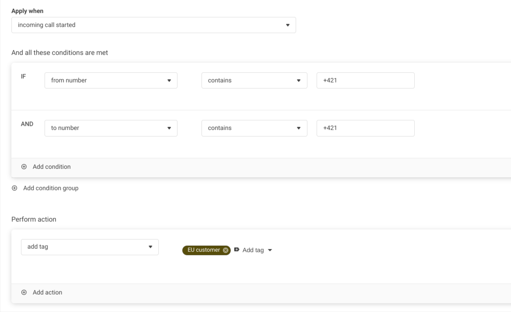
Task: Remove the EU customer tag via x icon
Action: [225, 250]
